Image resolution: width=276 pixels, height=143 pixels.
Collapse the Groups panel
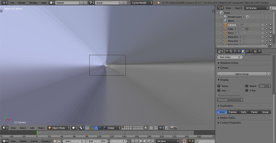(x=224, y=68)
